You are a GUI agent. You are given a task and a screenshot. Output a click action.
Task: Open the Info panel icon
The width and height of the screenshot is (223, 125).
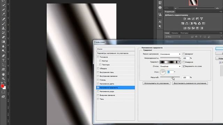(x=160, y=8)
